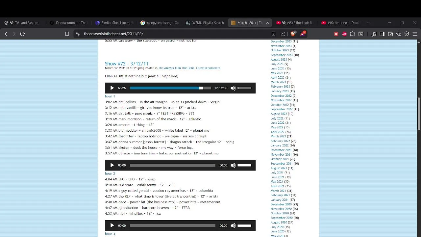Open the Extensions puzzle-piece menu
Screen dimensions: 421x237
[x=353, y=34]
